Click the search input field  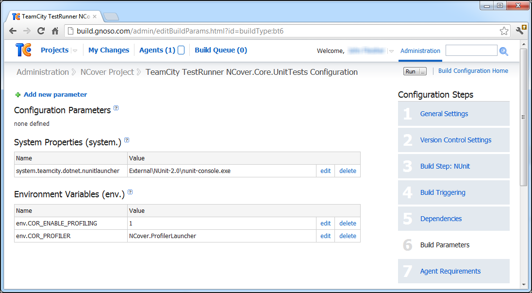tap(471, 51)
